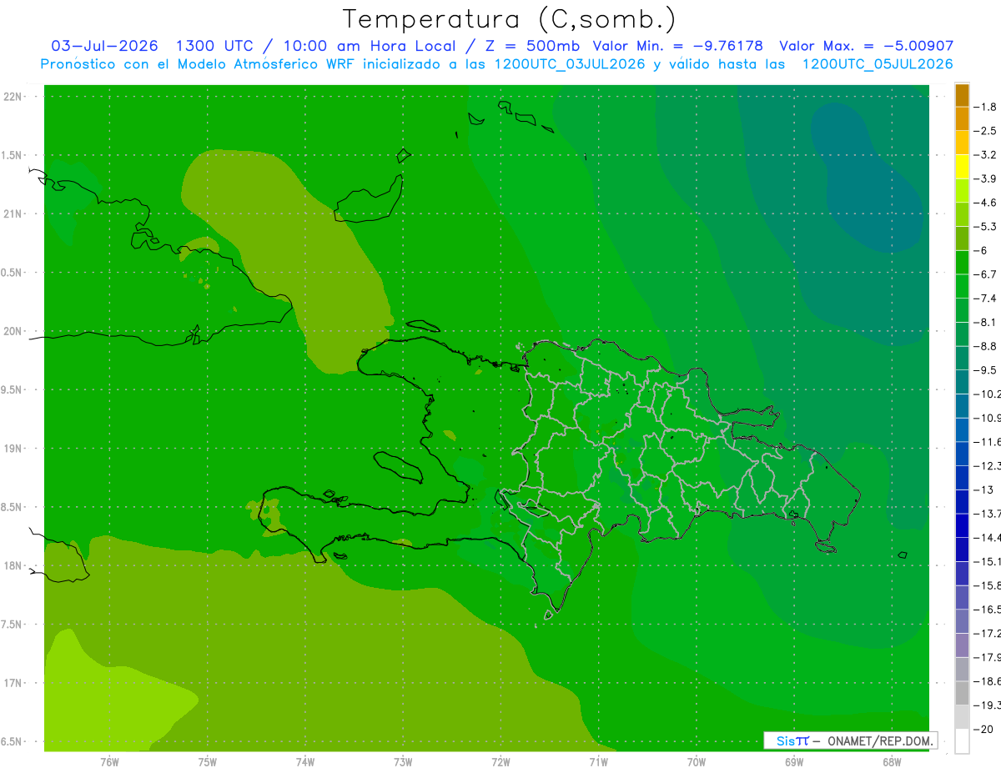This screenshot has width=1001, height=773.
Task: Select the golden-yellow swatch between -2.5 and -3.2
Action: [x=962, y=143]
